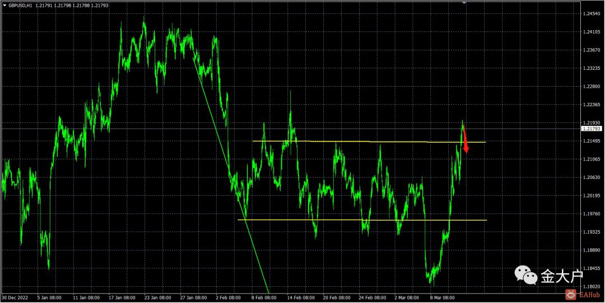Click the 17 Jan 08:00 time label
Screen dimensions: 605x303
coord(122,298)
